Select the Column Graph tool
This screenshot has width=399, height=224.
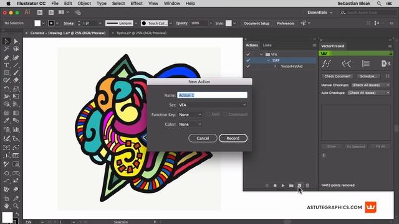pyautogui.click(x=16, y=129)
